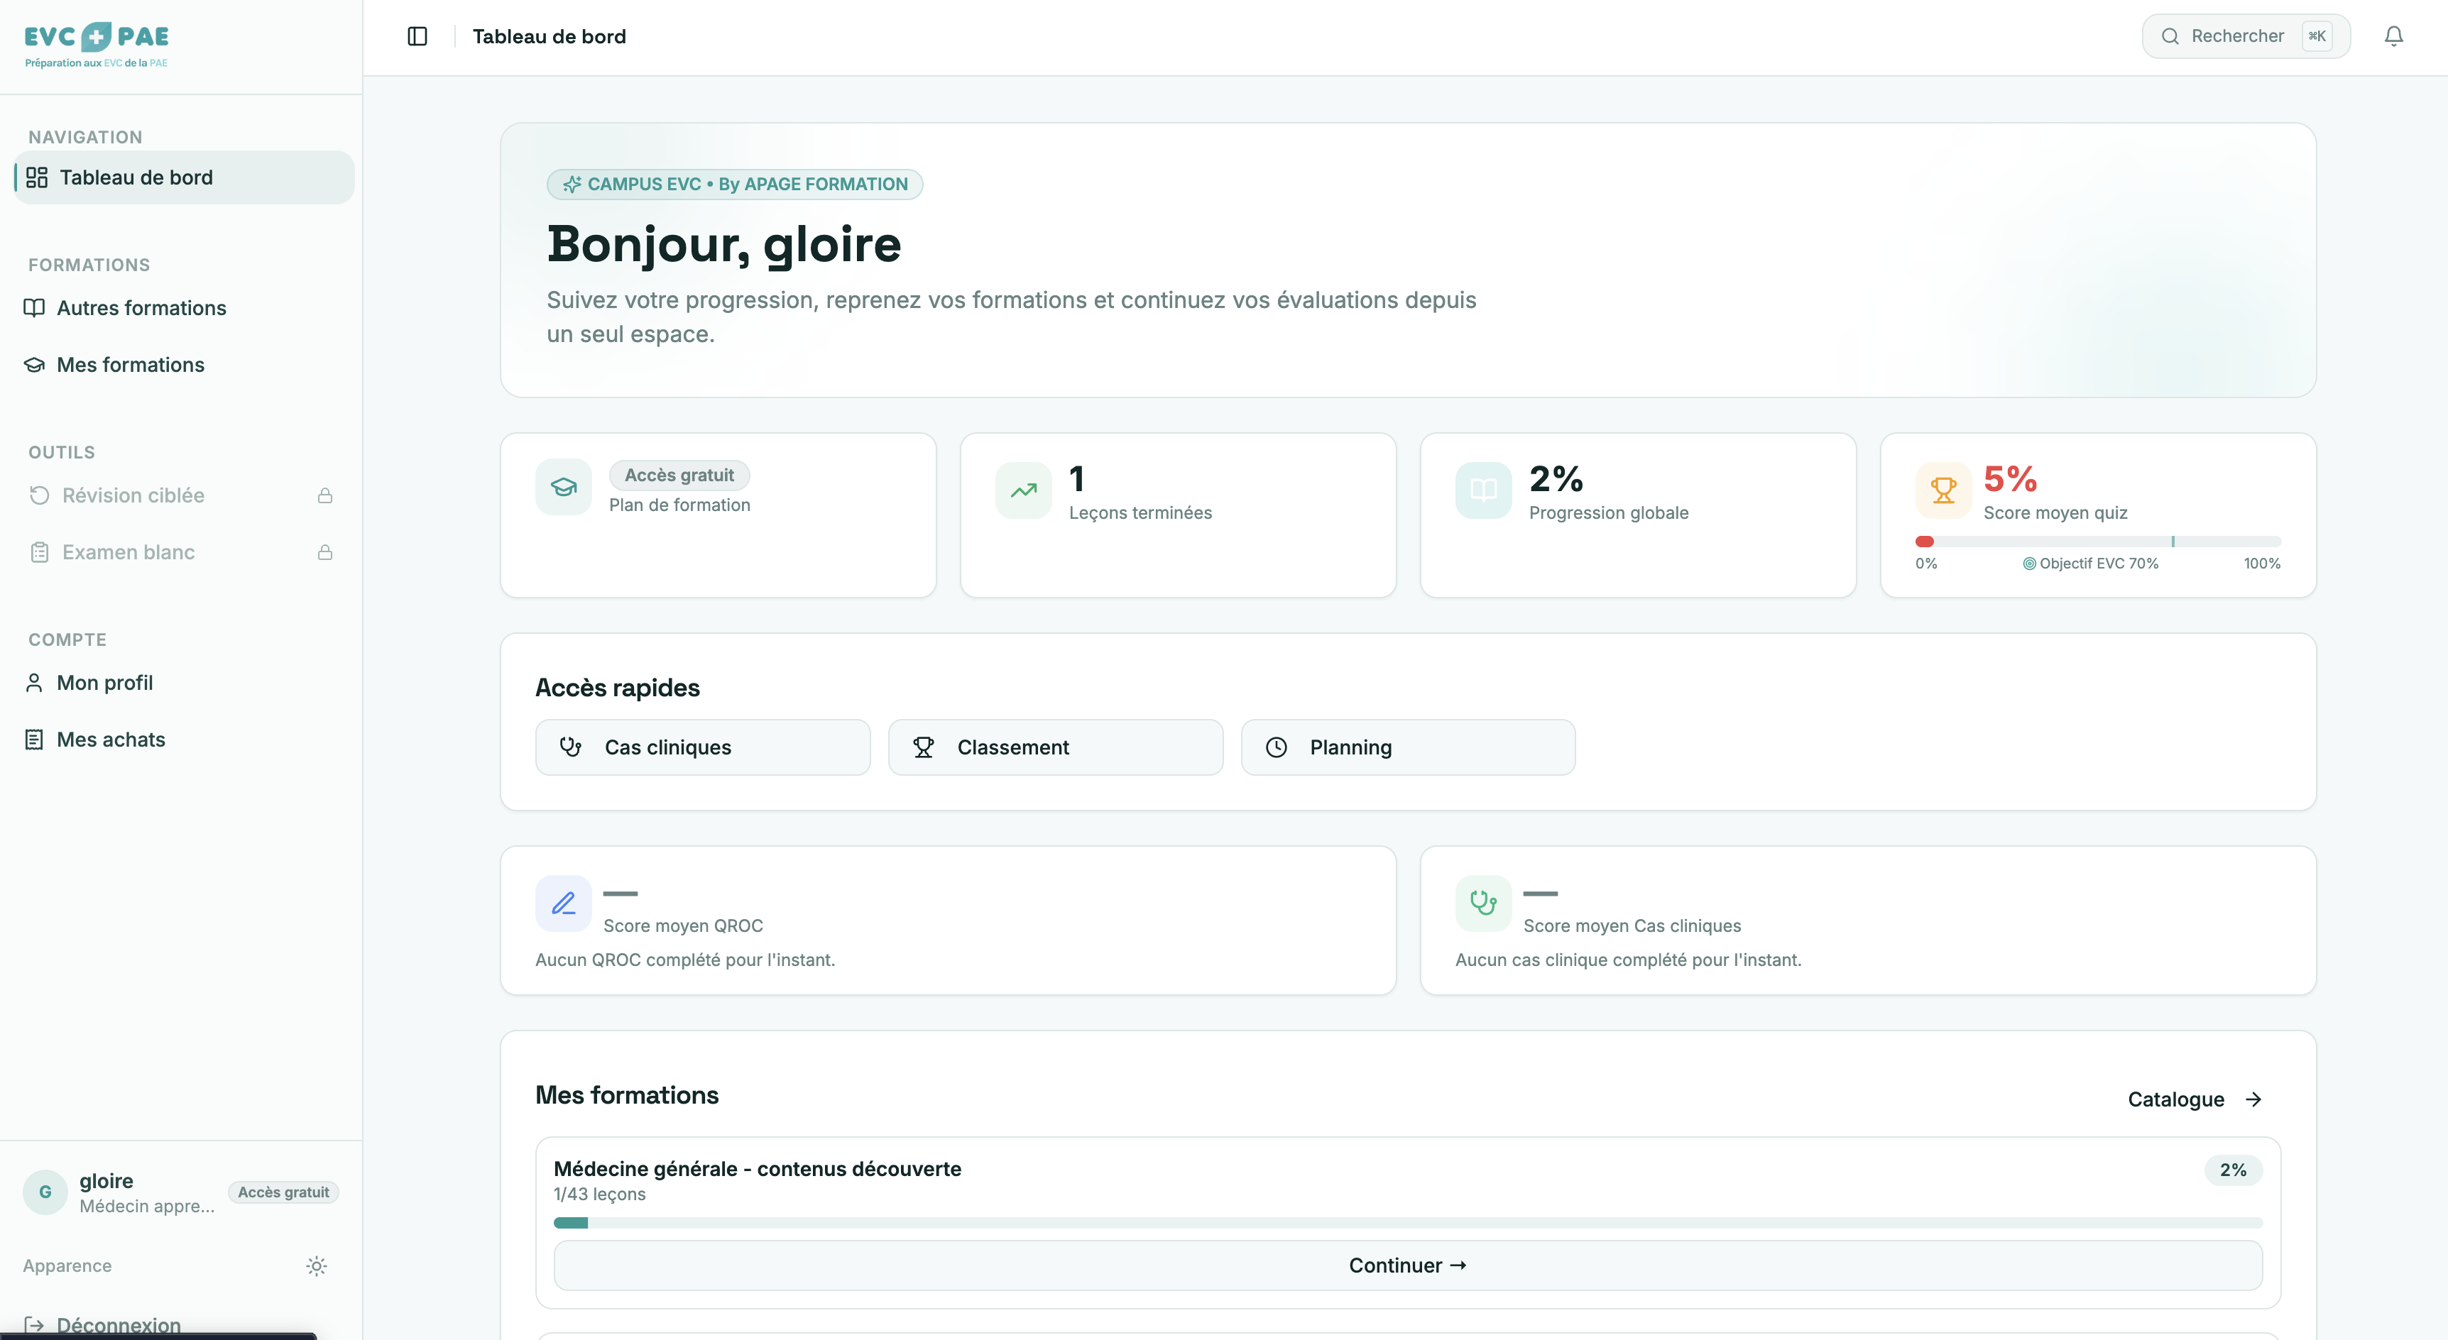Click the clock icon next to Planning
2448x1340 pixels.
1277,747
